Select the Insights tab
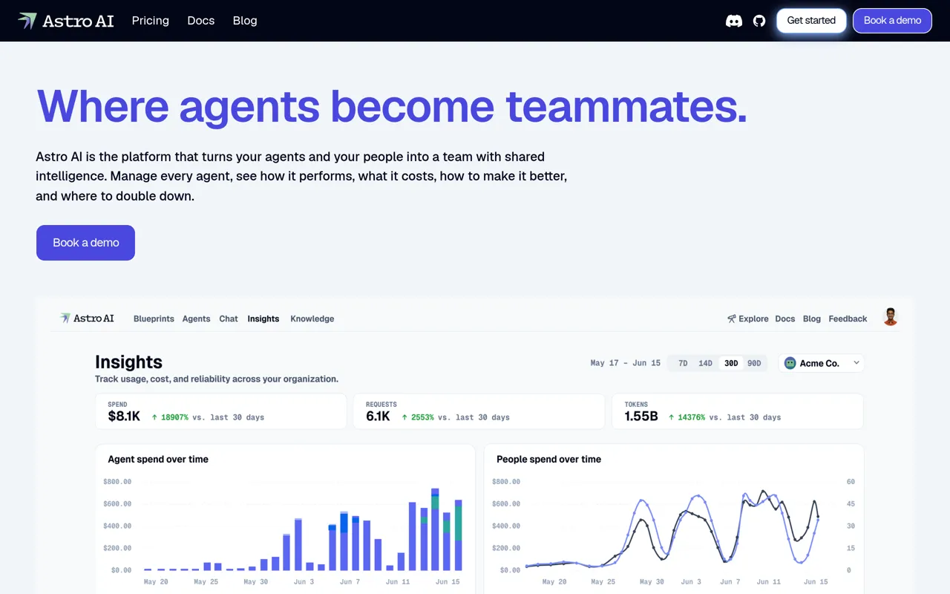This screenshot has width=950, height=594. 263,319
